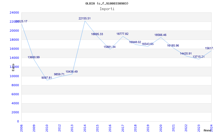Click the x-axis year 2018

[x=135, y=128]
